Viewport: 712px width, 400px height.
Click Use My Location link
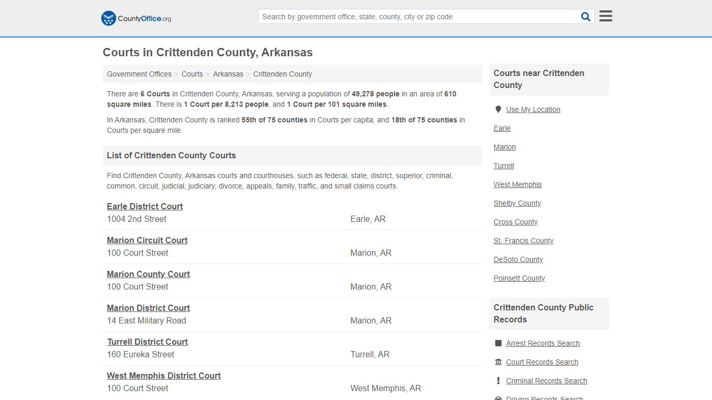(533, 109)
